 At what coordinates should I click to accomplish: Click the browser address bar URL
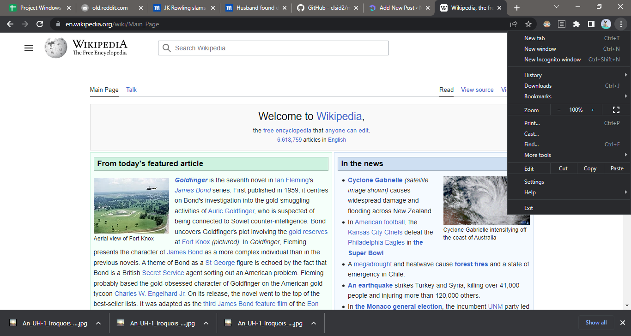[112, 24]
